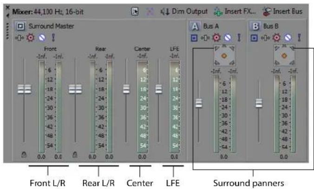This screenshot has width=314, height=189.
Task: Click the Front right fader handle
Action: coord(28,89)
